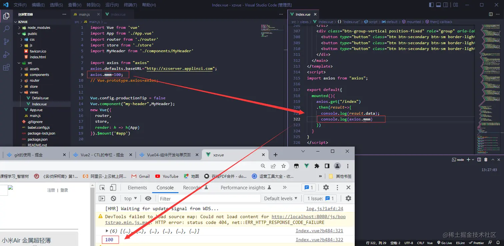Viewport: 504px width, 246px height.
Task: Open More Actions for the right editor group
Action: coord(498,14)
